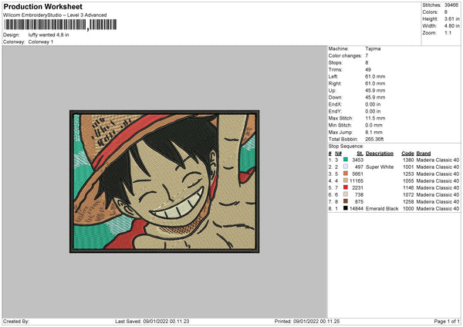Click stitch count 11165 in stop row 4
The height and width of the screenshot is (327, 463).
[x=357, y=180]
